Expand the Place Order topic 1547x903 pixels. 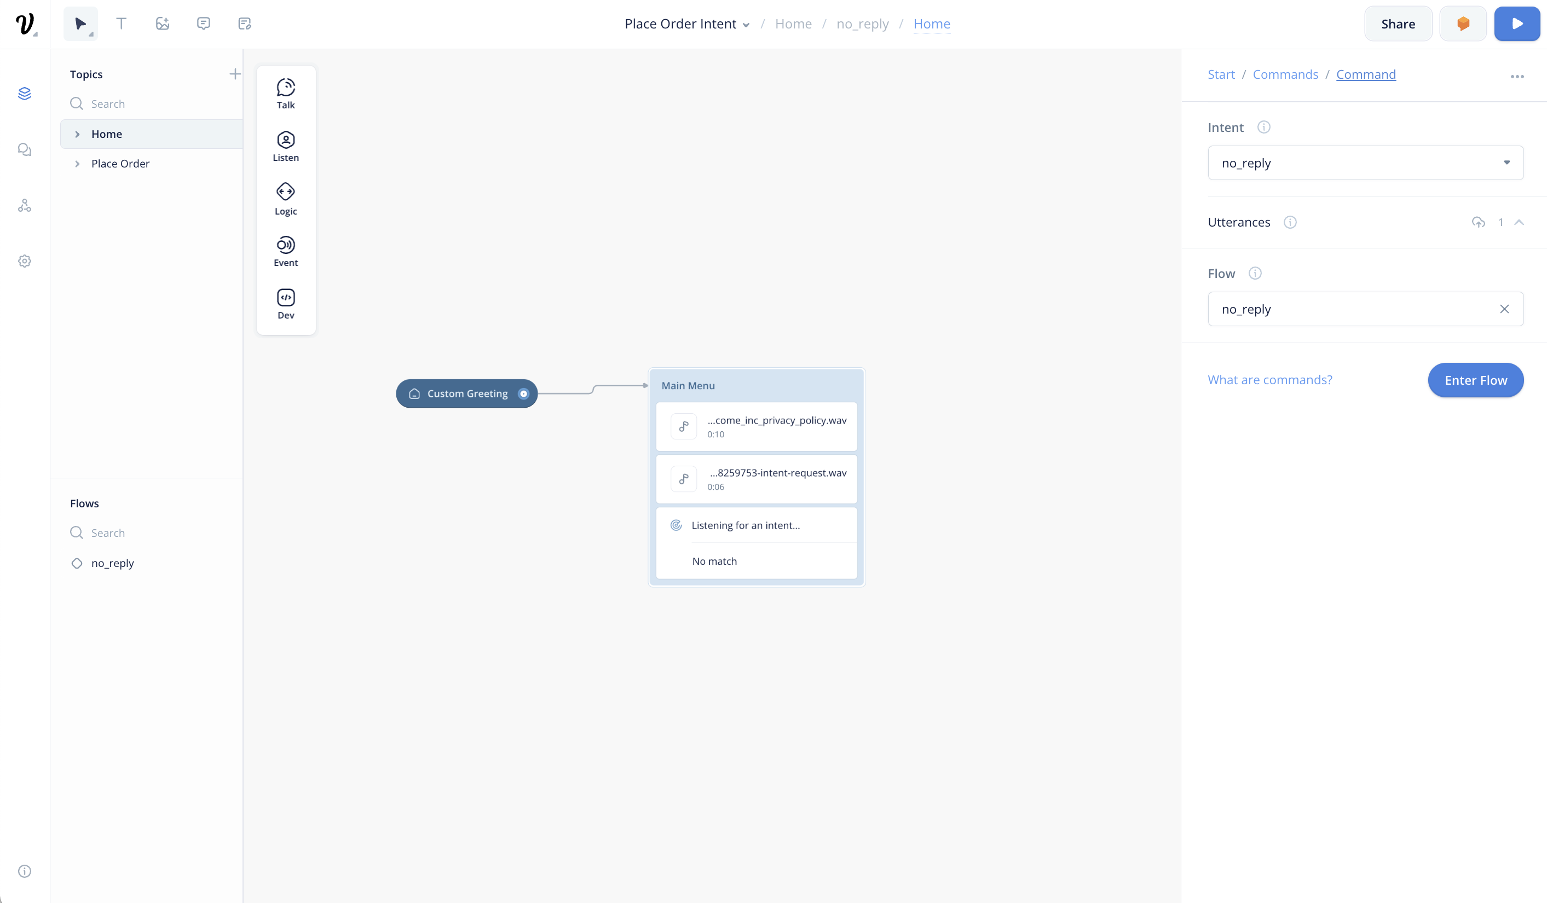(x=77, y=164)
